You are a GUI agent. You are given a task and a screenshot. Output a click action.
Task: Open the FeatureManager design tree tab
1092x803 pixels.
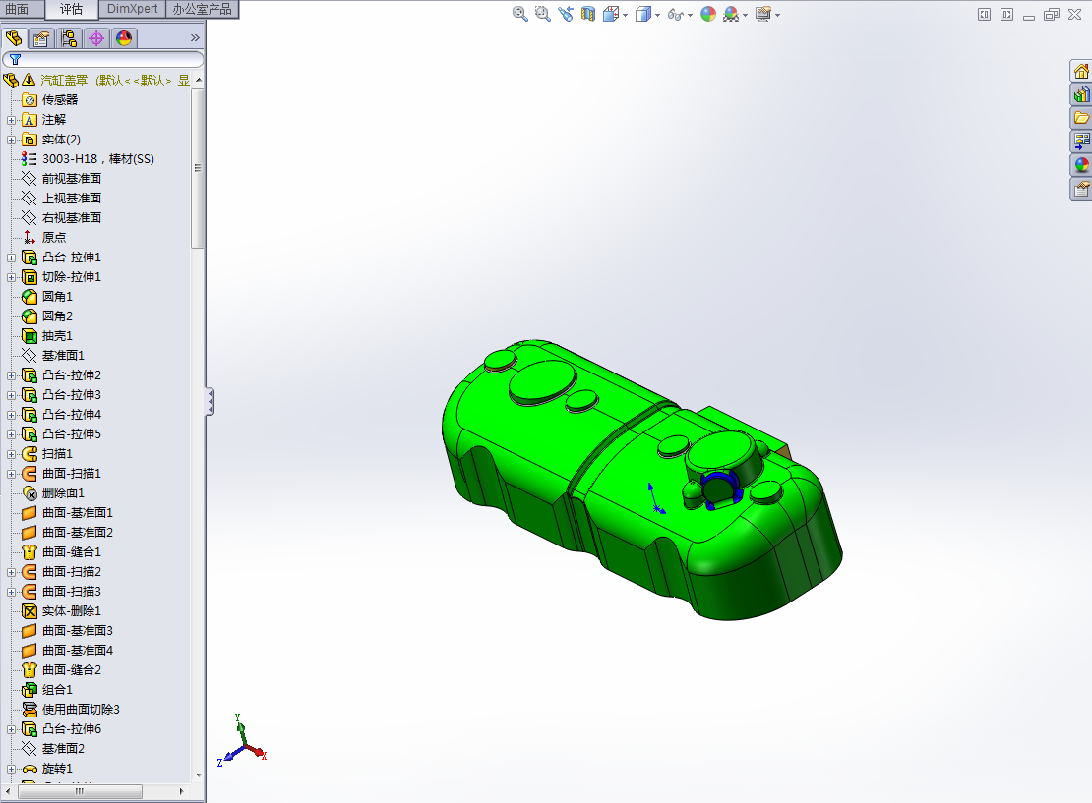(x=14, y=38)
